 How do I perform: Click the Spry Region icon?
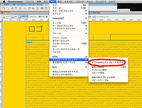8,9
